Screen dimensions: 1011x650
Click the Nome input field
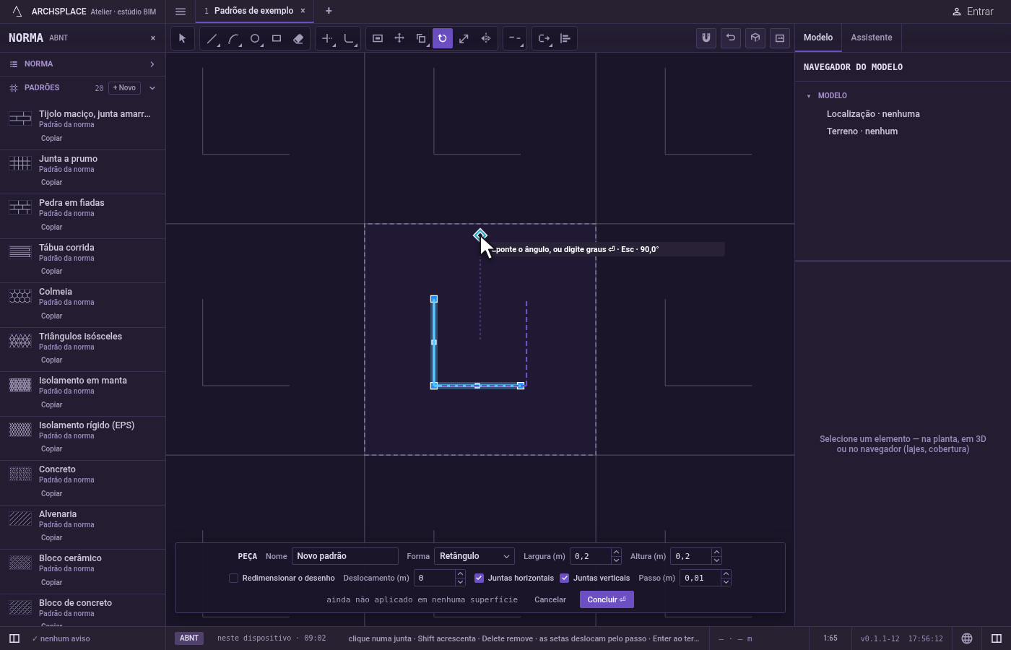coord(345,556)
